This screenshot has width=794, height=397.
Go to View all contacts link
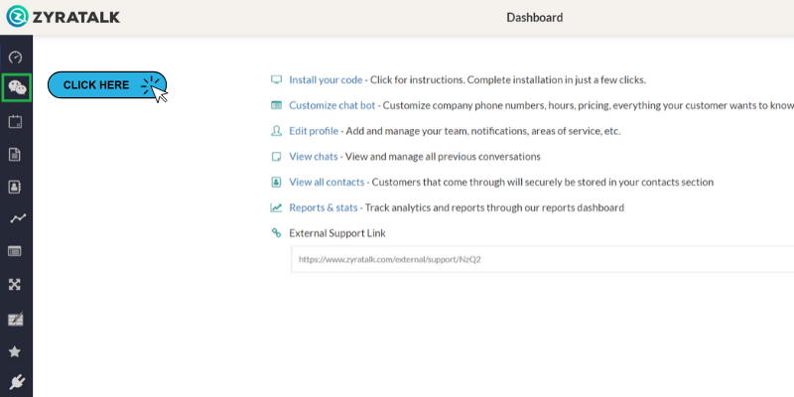(327, 183)
